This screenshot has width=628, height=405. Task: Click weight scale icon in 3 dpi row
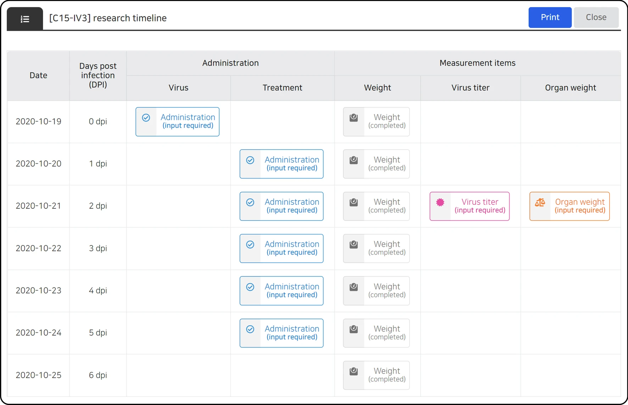(354, 244)
